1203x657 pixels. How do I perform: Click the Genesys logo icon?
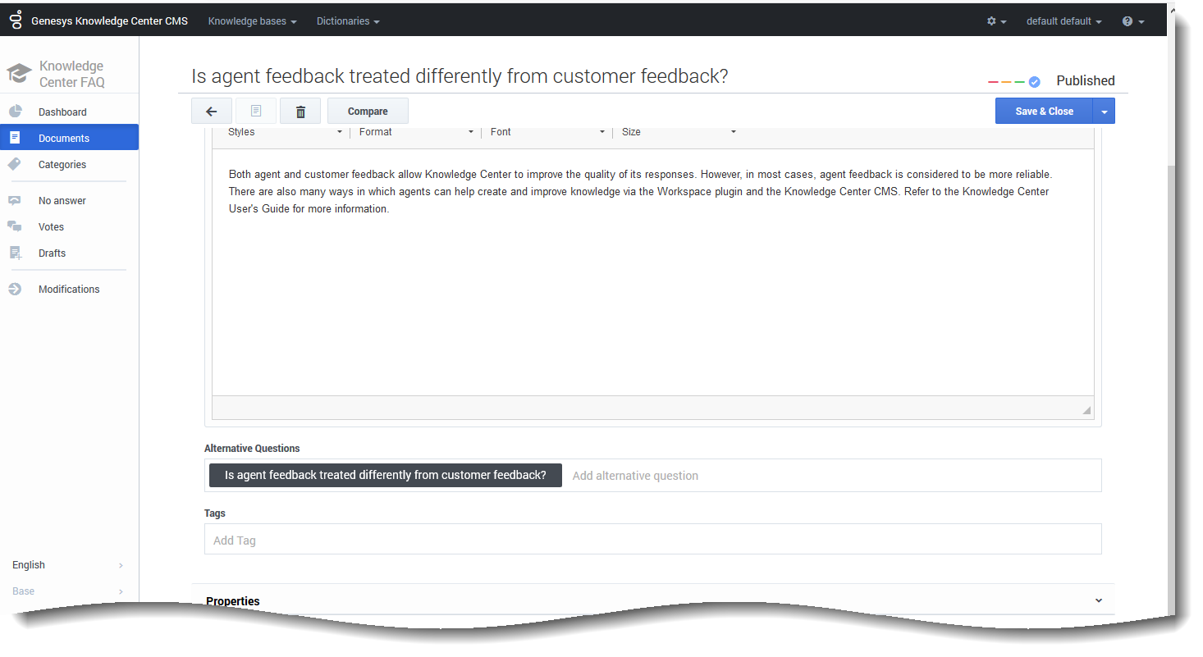[16, 21]
